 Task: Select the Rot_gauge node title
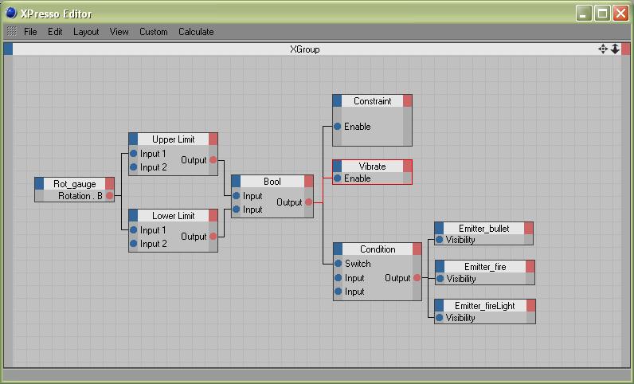74,184
